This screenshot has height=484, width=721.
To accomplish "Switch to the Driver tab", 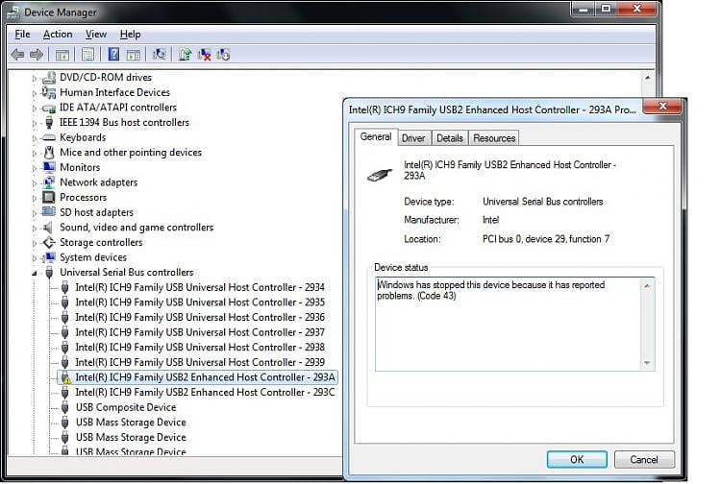I will click(413, 138).
